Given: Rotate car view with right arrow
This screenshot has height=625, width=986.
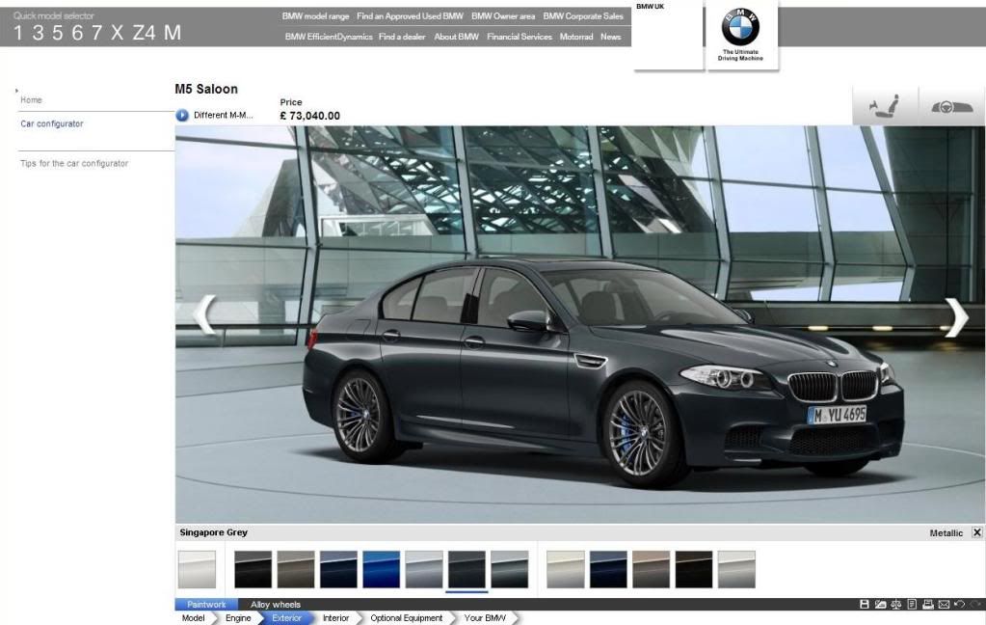Looking at the screenshot, I should pos(955,316).
